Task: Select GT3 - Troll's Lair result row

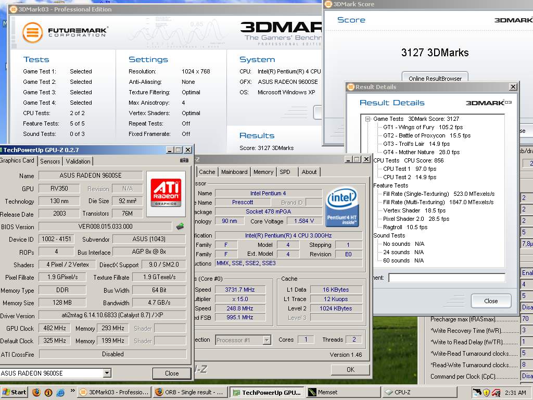Action: [x=416, y=144]
